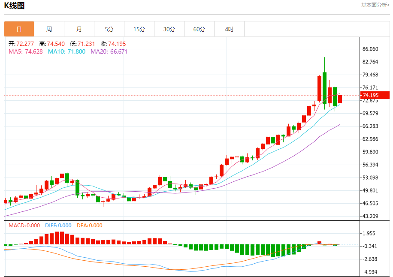Screen dimensions: 393x277
Task: Click the 56.394 price axis label
Action: (370, 165)
